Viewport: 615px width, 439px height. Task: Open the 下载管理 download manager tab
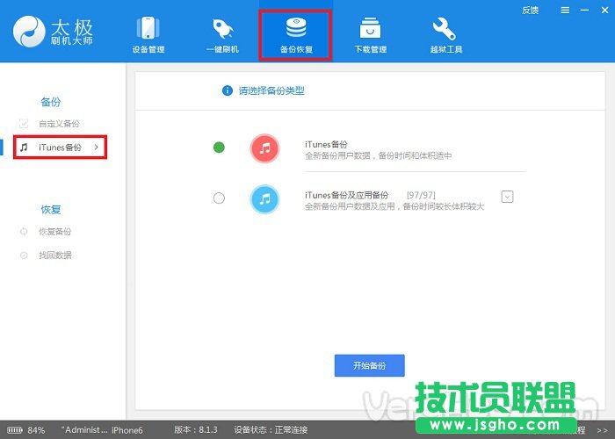[x=370, y=34]
